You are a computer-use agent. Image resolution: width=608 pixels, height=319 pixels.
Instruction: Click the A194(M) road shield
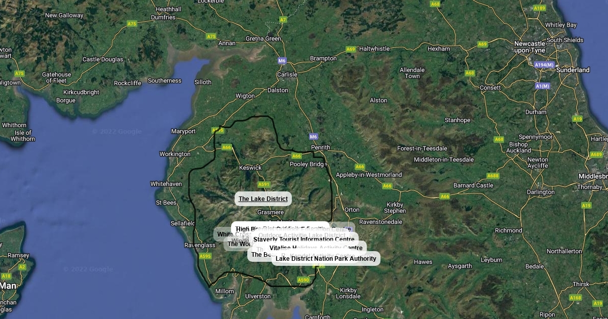[544, 65]
